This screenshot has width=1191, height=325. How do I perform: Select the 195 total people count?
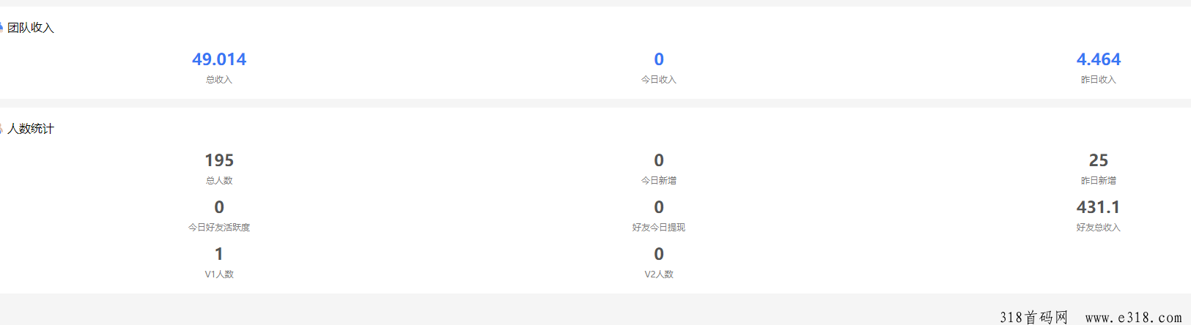point(219,160)
